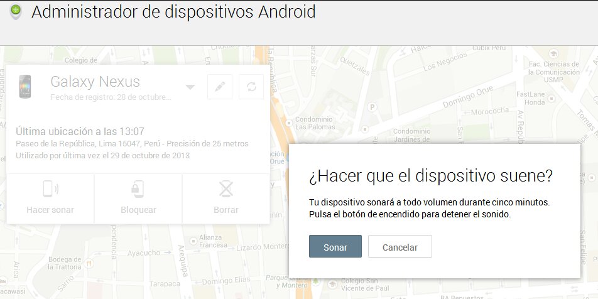Viewport: 598px width, 299px height.
Task: Click the Arequipa street label on the map
Action: 182,261
